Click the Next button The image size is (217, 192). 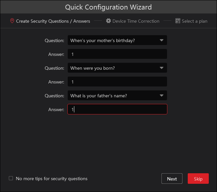click(x=172, y=179)
